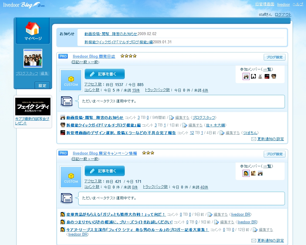Open the bold post 新機能クイックガイド in the 開発日誌 list
Image resolution: width=306 pixels, height=245 pixels.
(x=104, y=125)
